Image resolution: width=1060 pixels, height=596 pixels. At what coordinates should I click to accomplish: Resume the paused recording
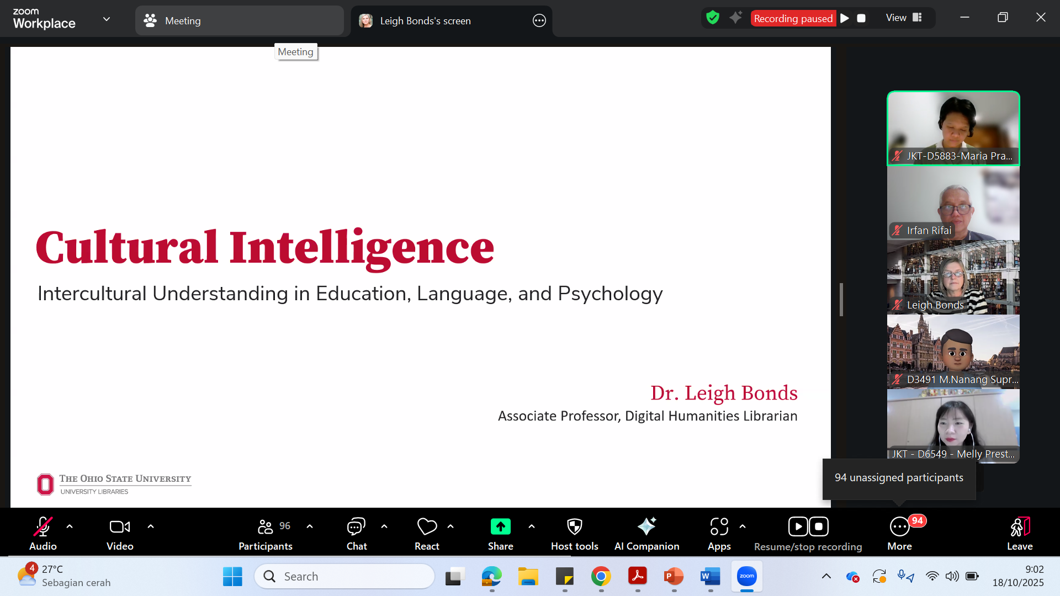(x=844, y=18)
